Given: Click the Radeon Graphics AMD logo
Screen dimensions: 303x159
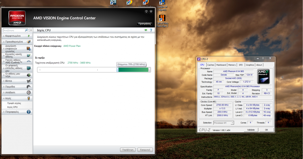Looking at the screenshot, I should (x=17, y=18).
